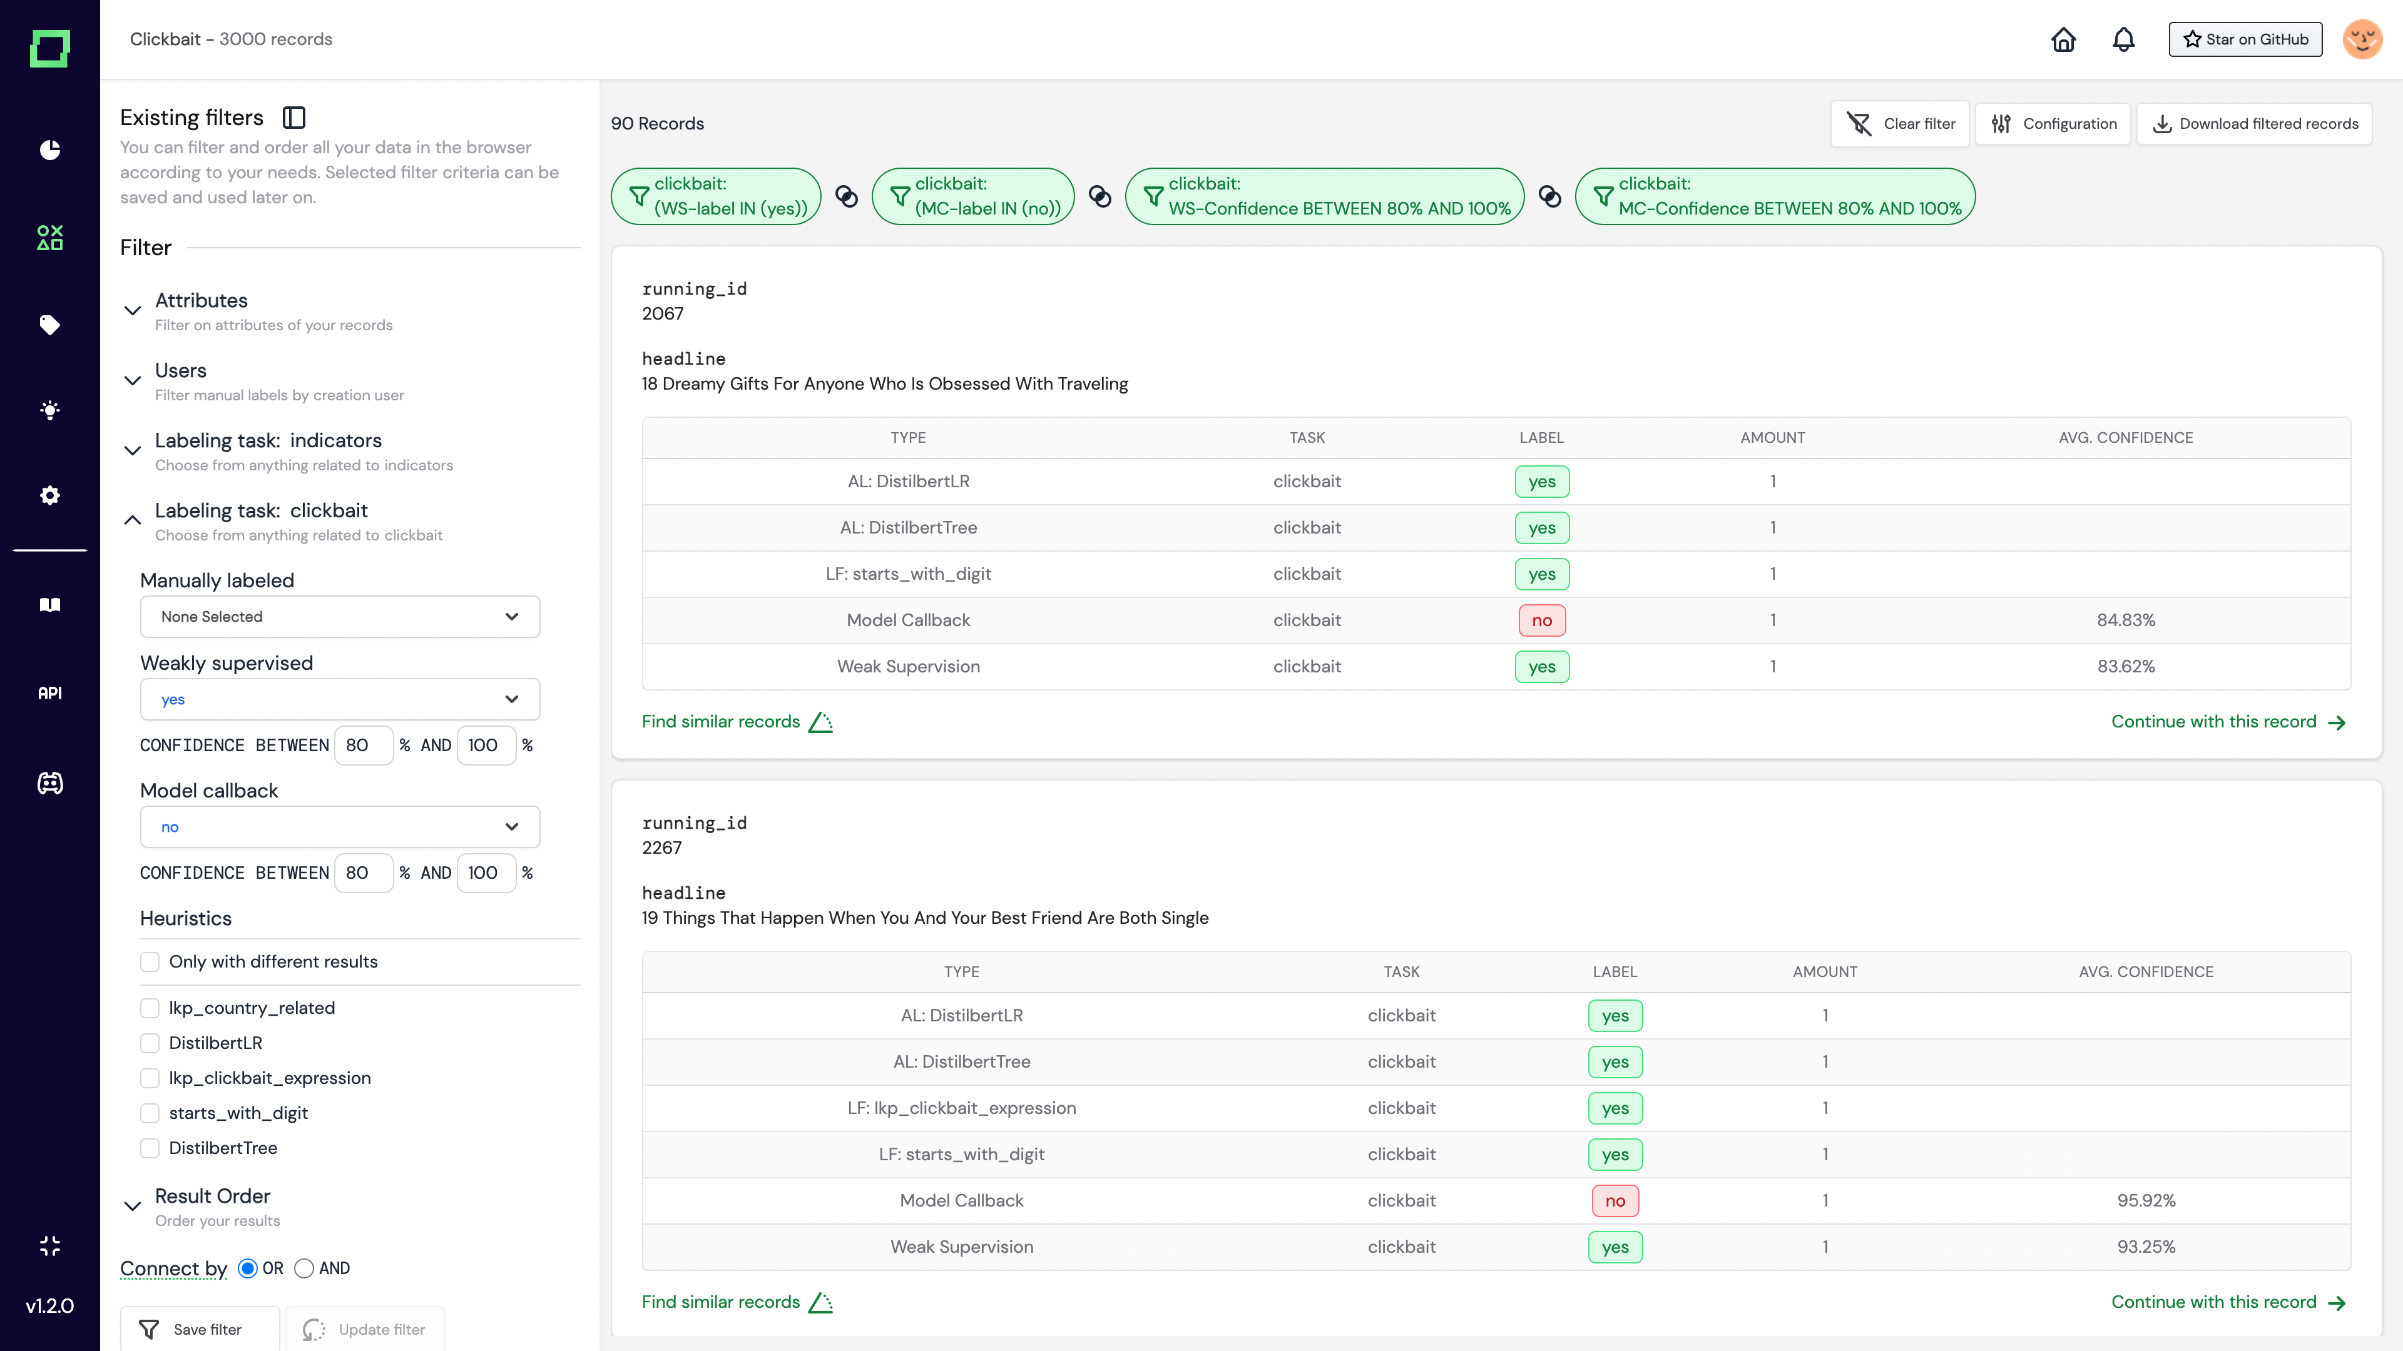Click the Clear filter button
The height and width of the screenshot is (1351, 2403).
[x=1899, y=124]
